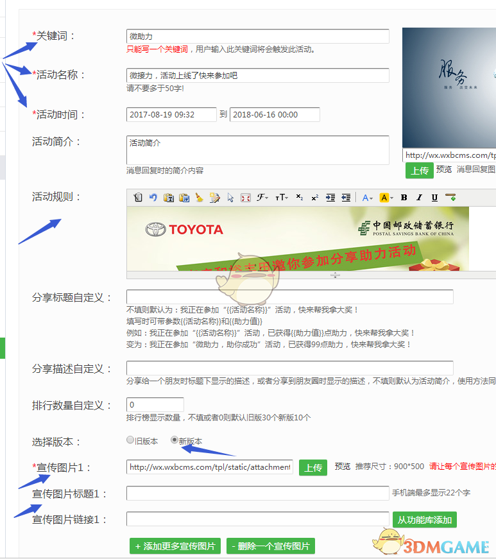This screenshot has width=496, height=559.
Task: Click the 添加更多宣传图片 button
Action: (175, 546)
